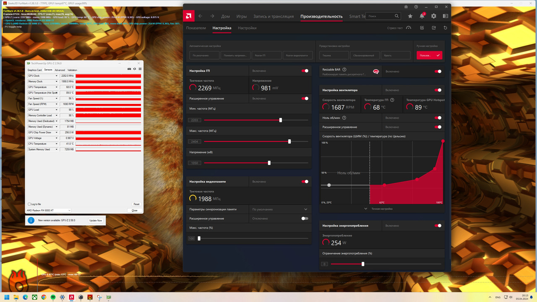Click the load profile icon next to Стресс-тест

click(x=422, y=28)
